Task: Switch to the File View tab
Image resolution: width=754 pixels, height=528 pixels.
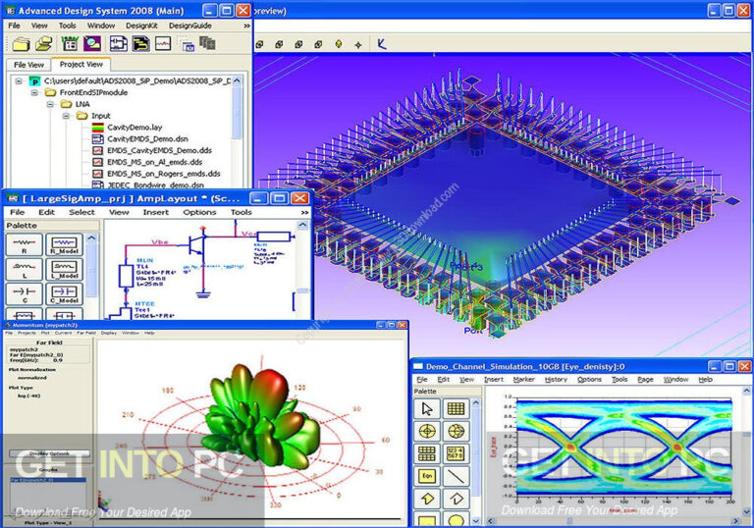Action: coord(28,65)
